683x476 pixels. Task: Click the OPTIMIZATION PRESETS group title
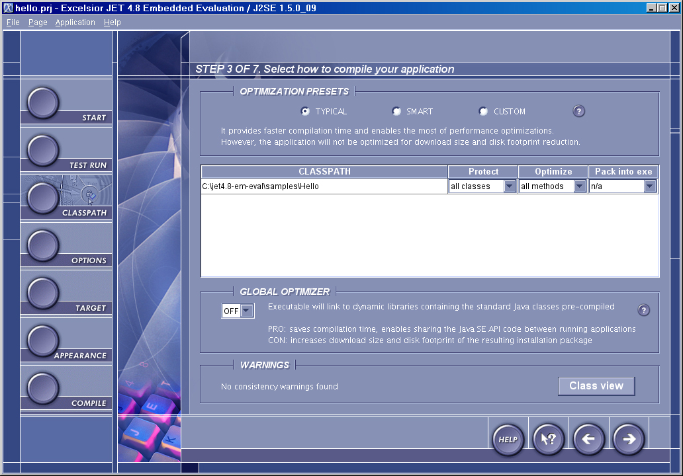click(x=295, y=91)
